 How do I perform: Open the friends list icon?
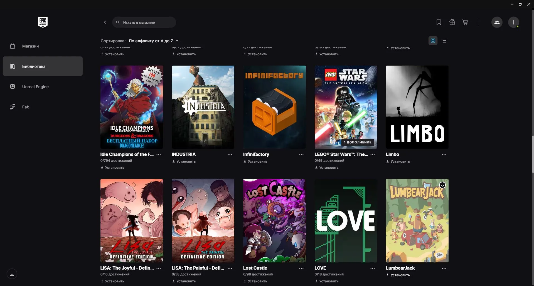(497, 22)
